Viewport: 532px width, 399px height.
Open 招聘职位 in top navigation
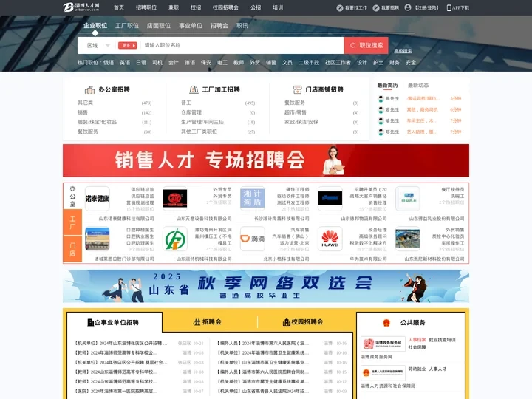click(x=146, y=7)
